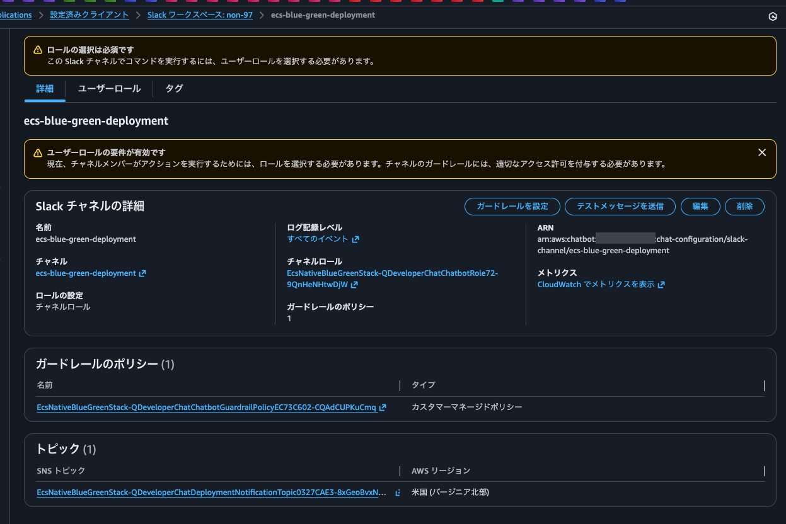
Task: Open すべてのイベント external link icon
Action: (x=356, y=239)
